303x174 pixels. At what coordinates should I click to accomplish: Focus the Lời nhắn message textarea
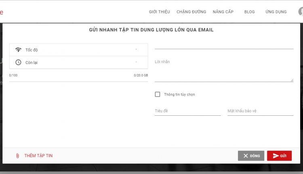coord(224,70)
